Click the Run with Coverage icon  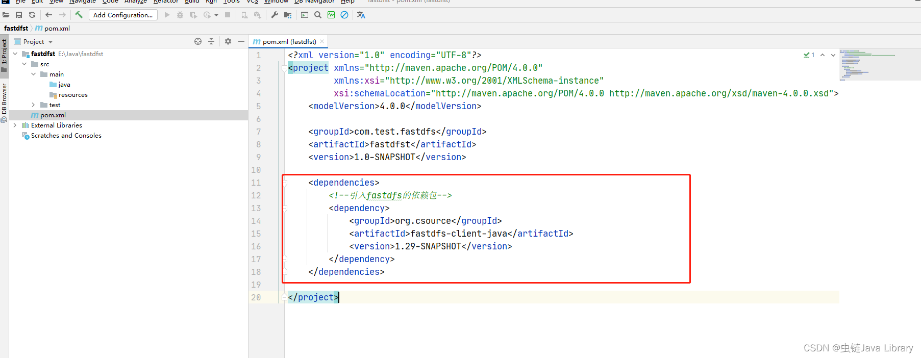click(193, 15)
